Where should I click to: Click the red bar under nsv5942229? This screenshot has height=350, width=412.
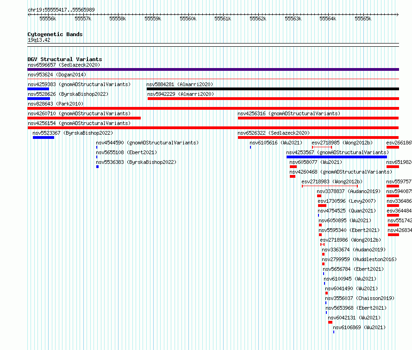click(x=273, y=99)
